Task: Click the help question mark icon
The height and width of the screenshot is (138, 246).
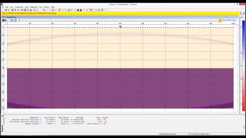Action: 106,10
